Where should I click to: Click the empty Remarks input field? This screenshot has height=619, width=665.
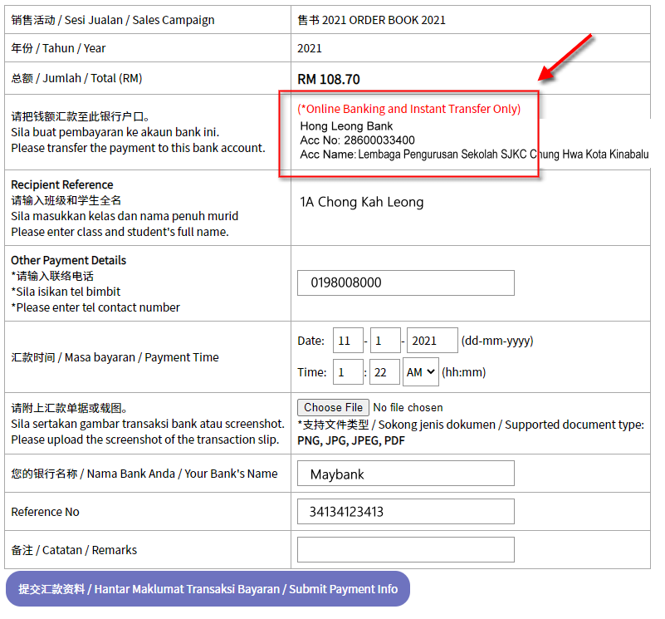(405, 550)
